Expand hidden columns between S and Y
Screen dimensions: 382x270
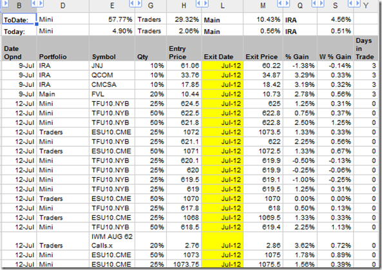click(x=354, y=3)
